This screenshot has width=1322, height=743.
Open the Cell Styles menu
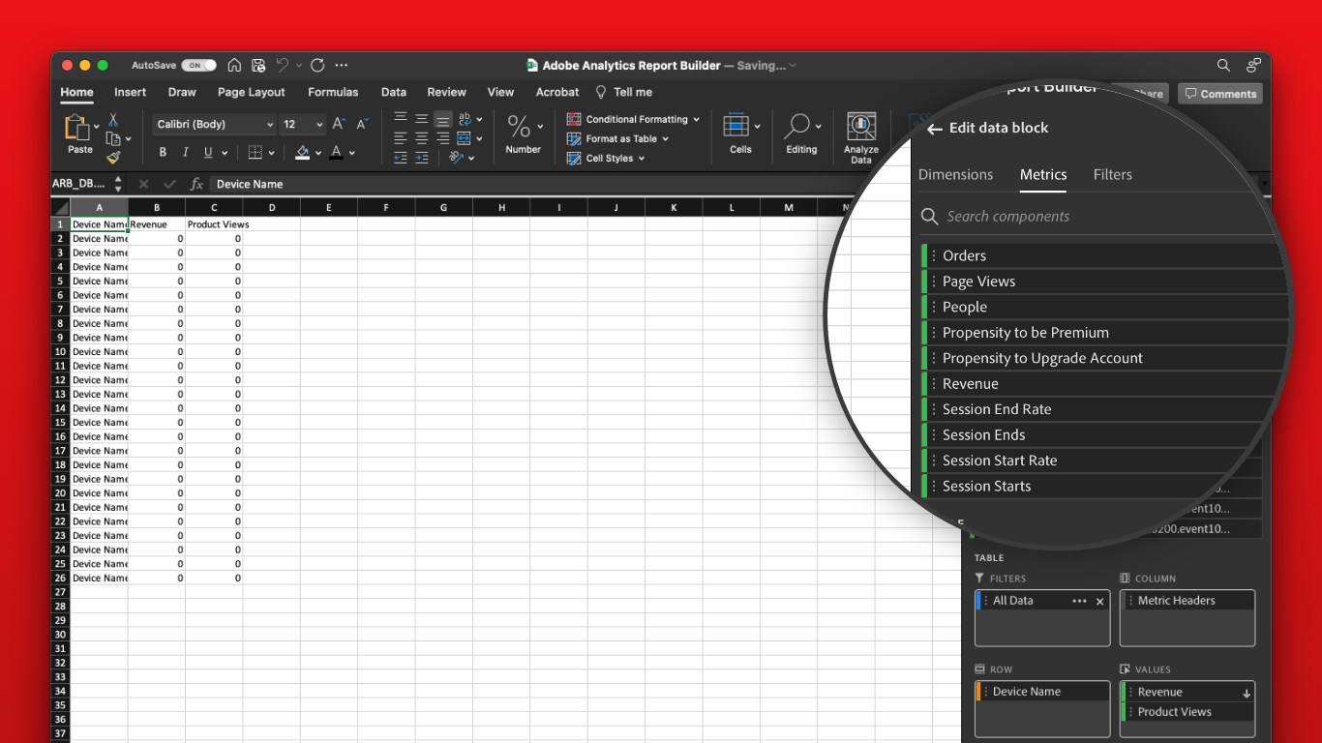tap(606, 158)
